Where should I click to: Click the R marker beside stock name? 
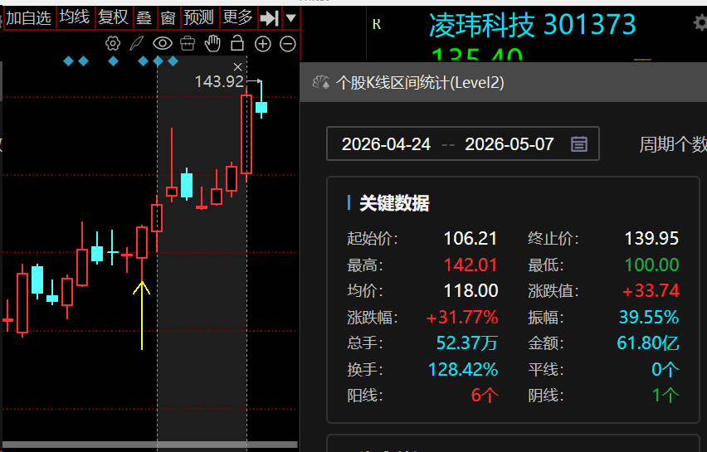(x=377, y=24)
